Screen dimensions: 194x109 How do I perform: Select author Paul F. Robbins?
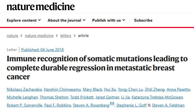click(58, 105)
